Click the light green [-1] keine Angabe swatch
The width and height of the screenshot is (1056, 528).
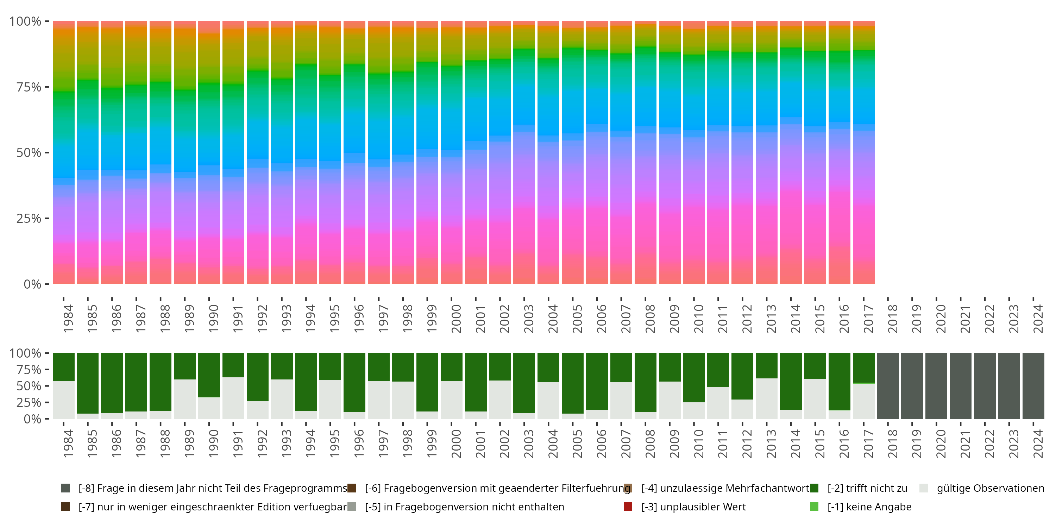[x=814, y=506]
